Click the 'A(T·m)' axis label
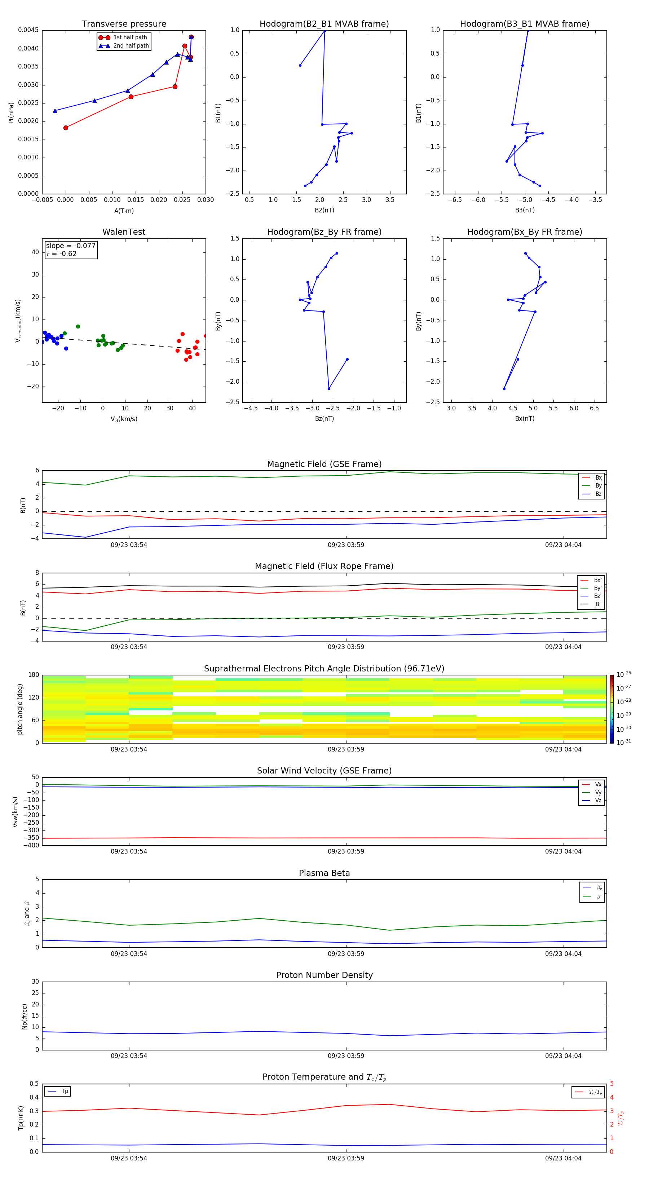649x1190 pixels. click(x=124, y=211)
